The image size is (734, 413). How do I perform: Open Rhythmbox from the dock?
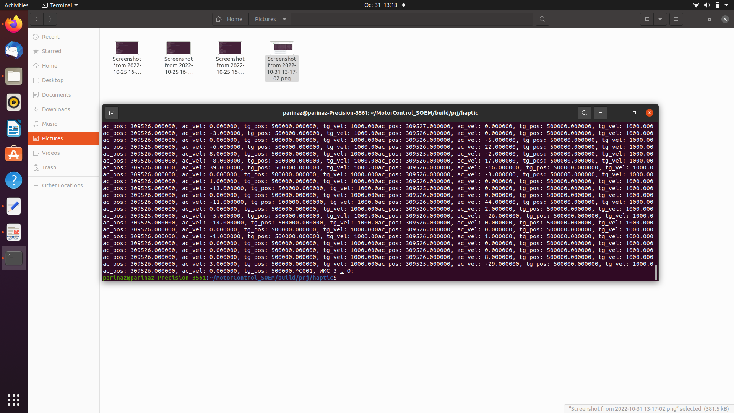pos(13,102)
